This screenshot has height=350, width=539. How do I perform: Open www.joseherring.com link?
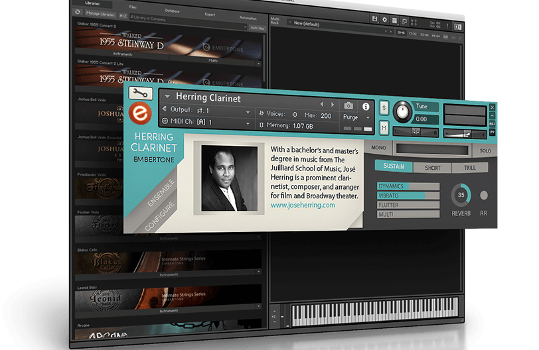point(303,205)
